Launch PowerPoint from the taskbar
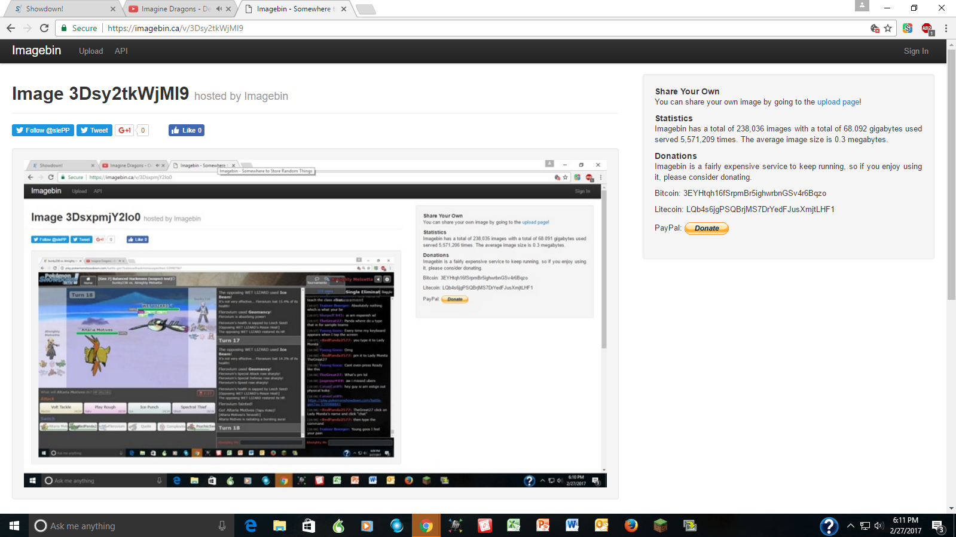The width and height of the screenshot is (956, 537). [x=543, y=526]
